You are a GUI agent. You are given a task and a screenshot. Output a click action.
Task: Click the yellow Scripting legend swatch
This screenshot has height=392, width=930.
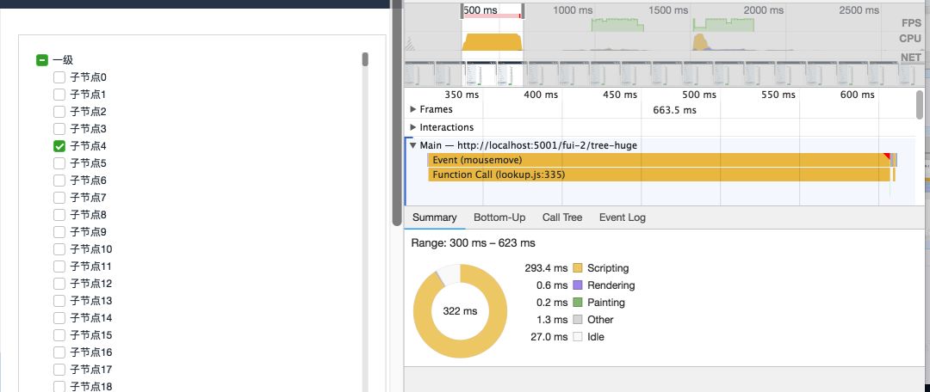pos(578,268)
